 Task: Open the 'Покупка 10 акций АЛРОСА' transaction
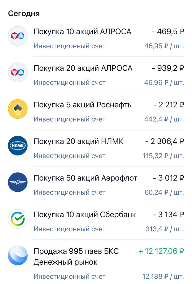click(x=82, y=32)
